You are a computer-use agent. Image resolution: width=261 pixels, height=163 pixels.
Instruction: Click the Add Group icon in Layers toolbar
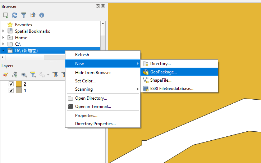point(15,74)
